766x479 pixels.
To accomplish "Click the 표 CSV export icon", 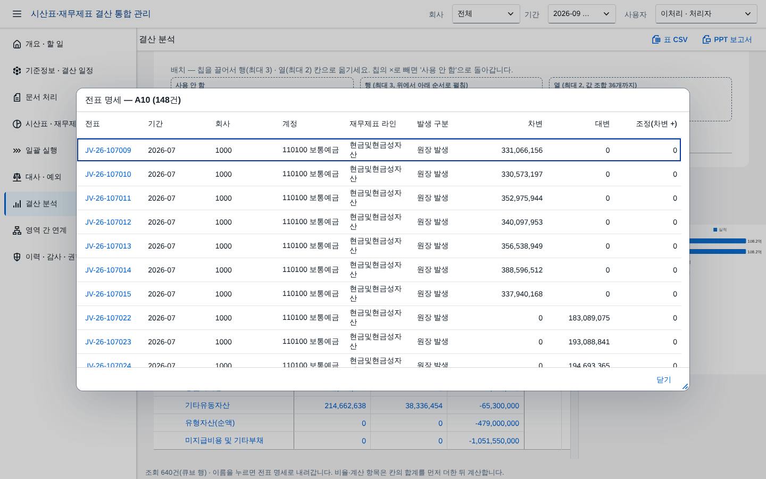I will 656,39.
